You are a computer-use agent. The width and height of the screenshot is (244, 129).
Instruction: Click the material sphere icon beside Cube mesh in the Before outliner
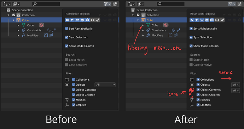pyautogui.click(x=41, y=25)
